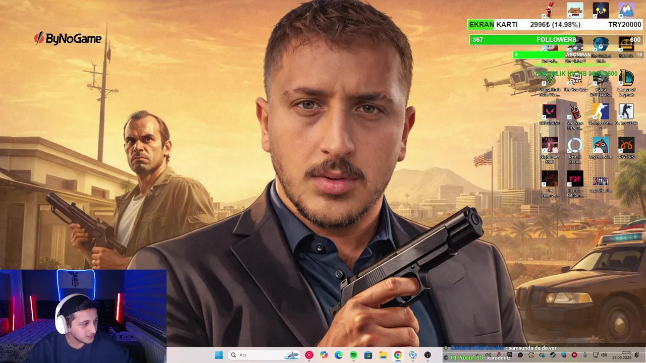Screen dimensions: 646x363
Task: Launch The You Quiz desktop shortcut
Action: point(575,82)
